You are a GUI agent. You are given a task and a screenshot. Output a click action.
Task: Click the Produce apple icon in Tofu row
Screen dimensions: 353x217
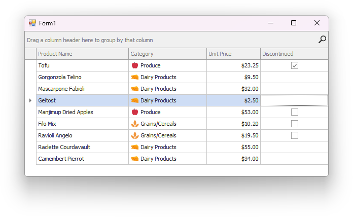coord(135,65)
